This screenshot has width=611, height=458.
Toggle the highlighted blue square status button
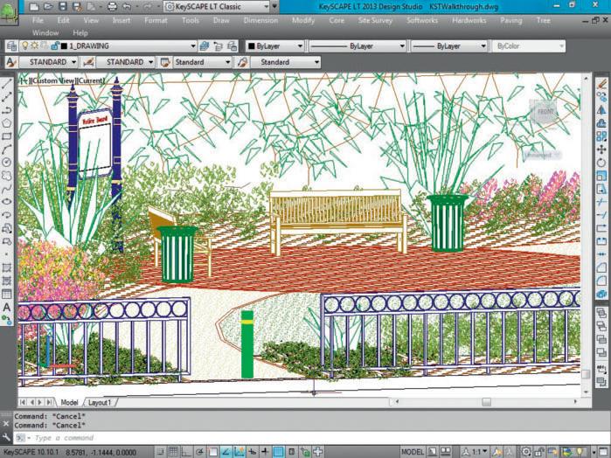click(278, 452)
